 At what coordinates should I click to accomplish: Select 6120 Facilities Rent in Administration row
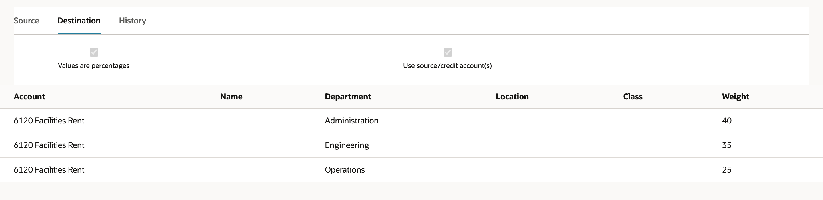click(x=49, y=121)
